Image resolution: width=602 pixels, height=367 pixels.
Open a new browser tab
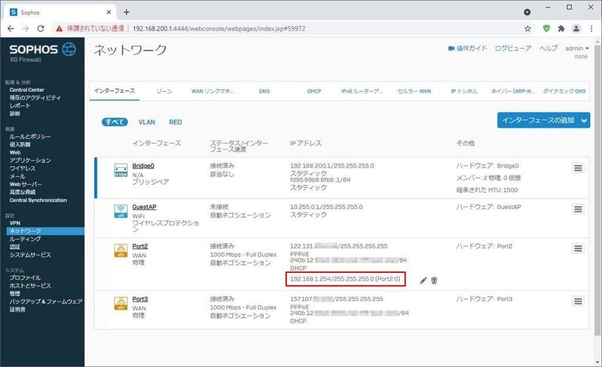coord(126,12)
